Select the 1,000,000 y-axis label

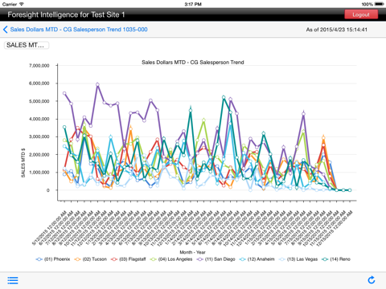pyautogui.click(x=39, y=173)
